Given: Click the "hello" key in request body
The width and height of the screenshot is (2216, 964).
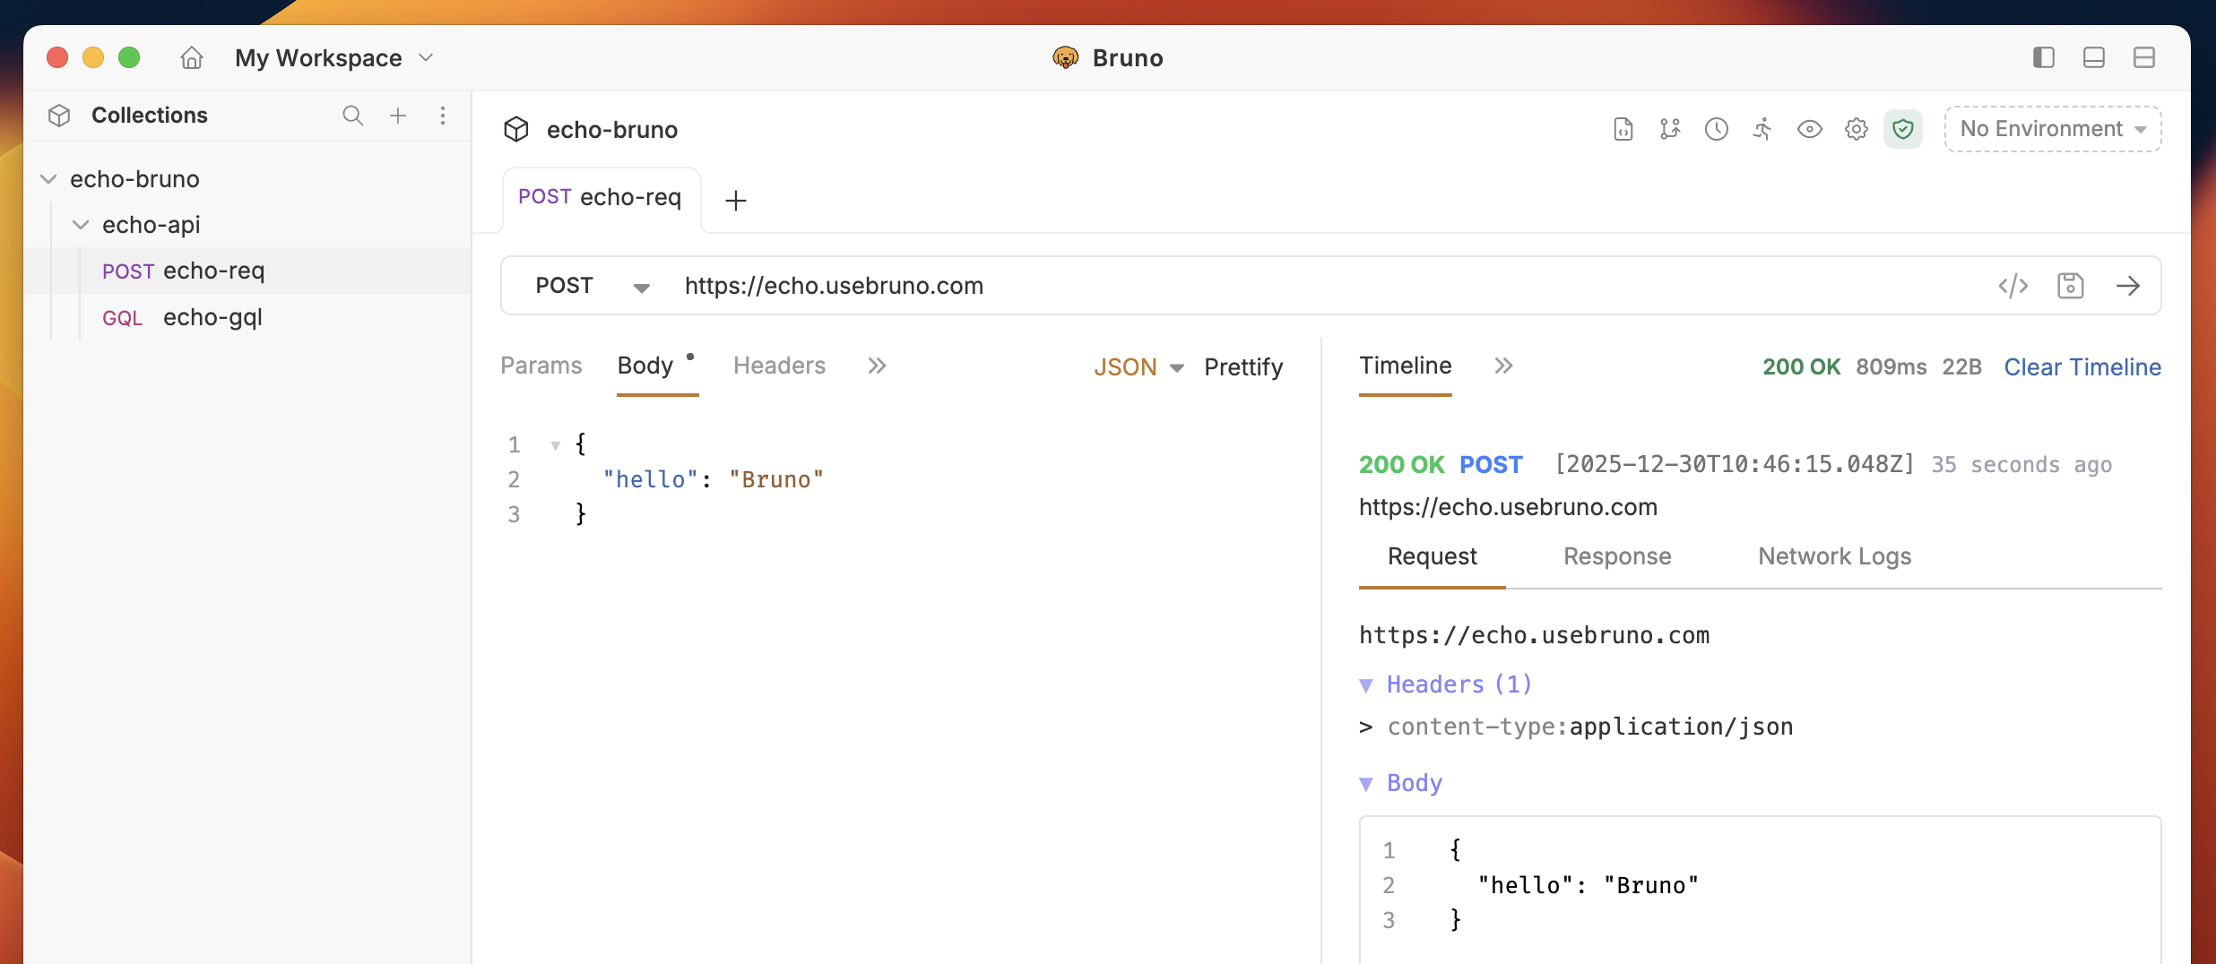Looking at the screenshot, I should click(650, 480).
